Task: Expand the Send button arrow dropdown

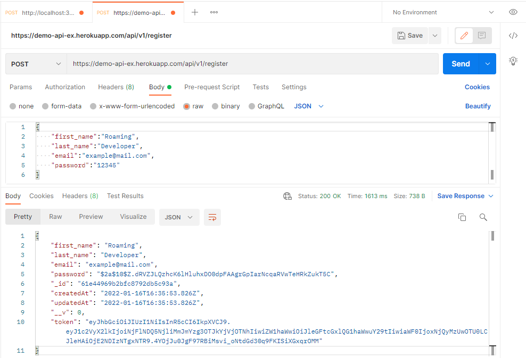Action: [488, 64]
